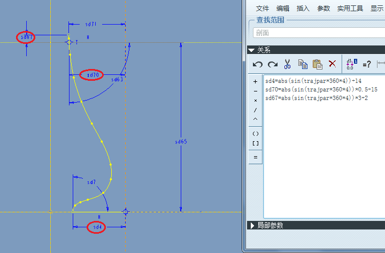Open the 文件 menu
The image size is (385, 253).
[x=263, y=9]
